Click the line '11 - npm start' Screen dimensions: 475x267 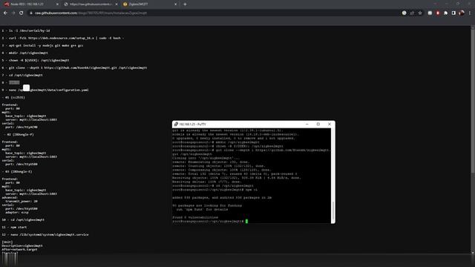pyautogui.click(x=14, y=227)
